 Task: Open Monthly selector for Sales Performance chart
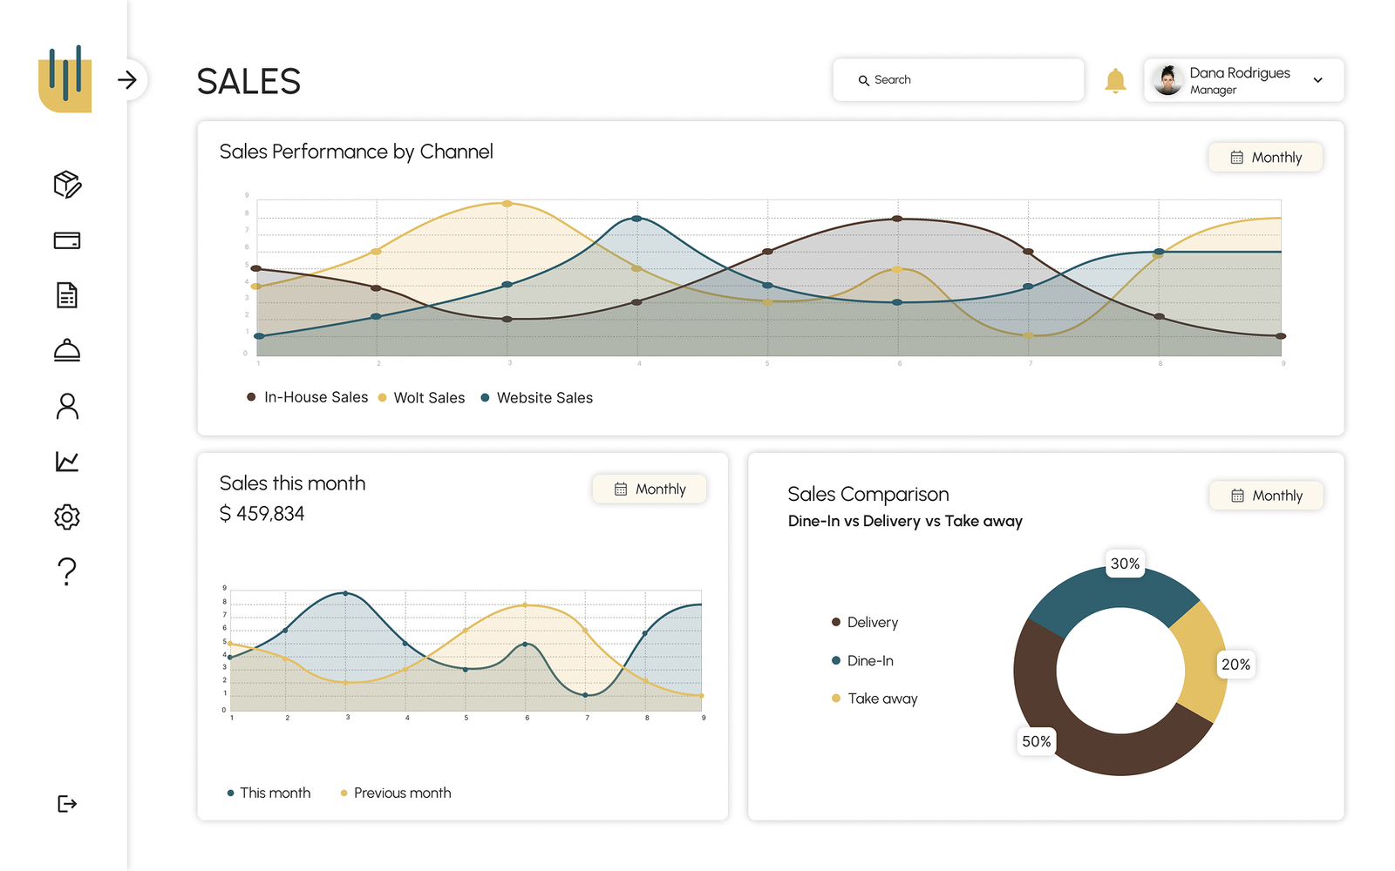[1265, 158]
